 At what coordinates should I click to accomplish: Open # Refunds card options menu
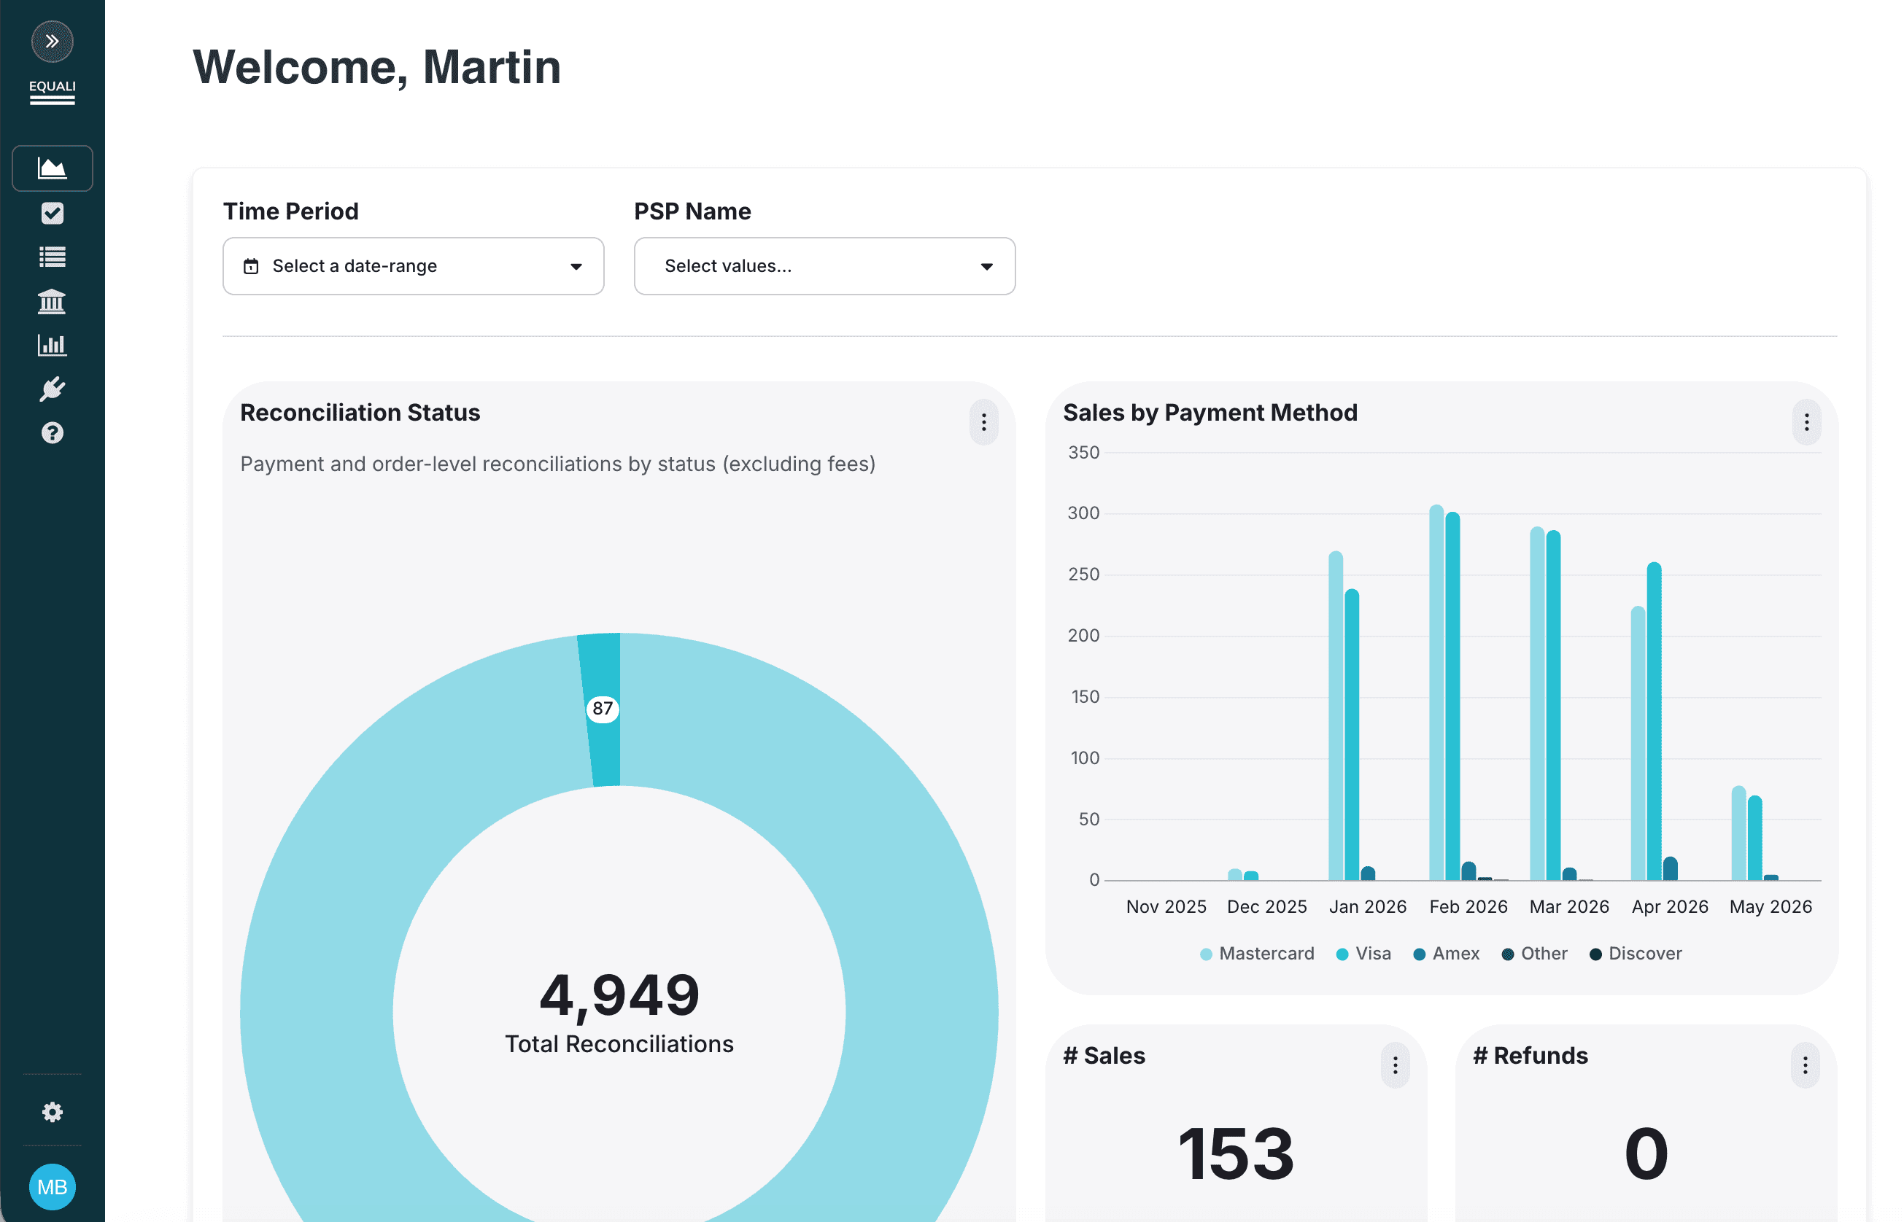pyautogui.click(x=1805, y=1065)
